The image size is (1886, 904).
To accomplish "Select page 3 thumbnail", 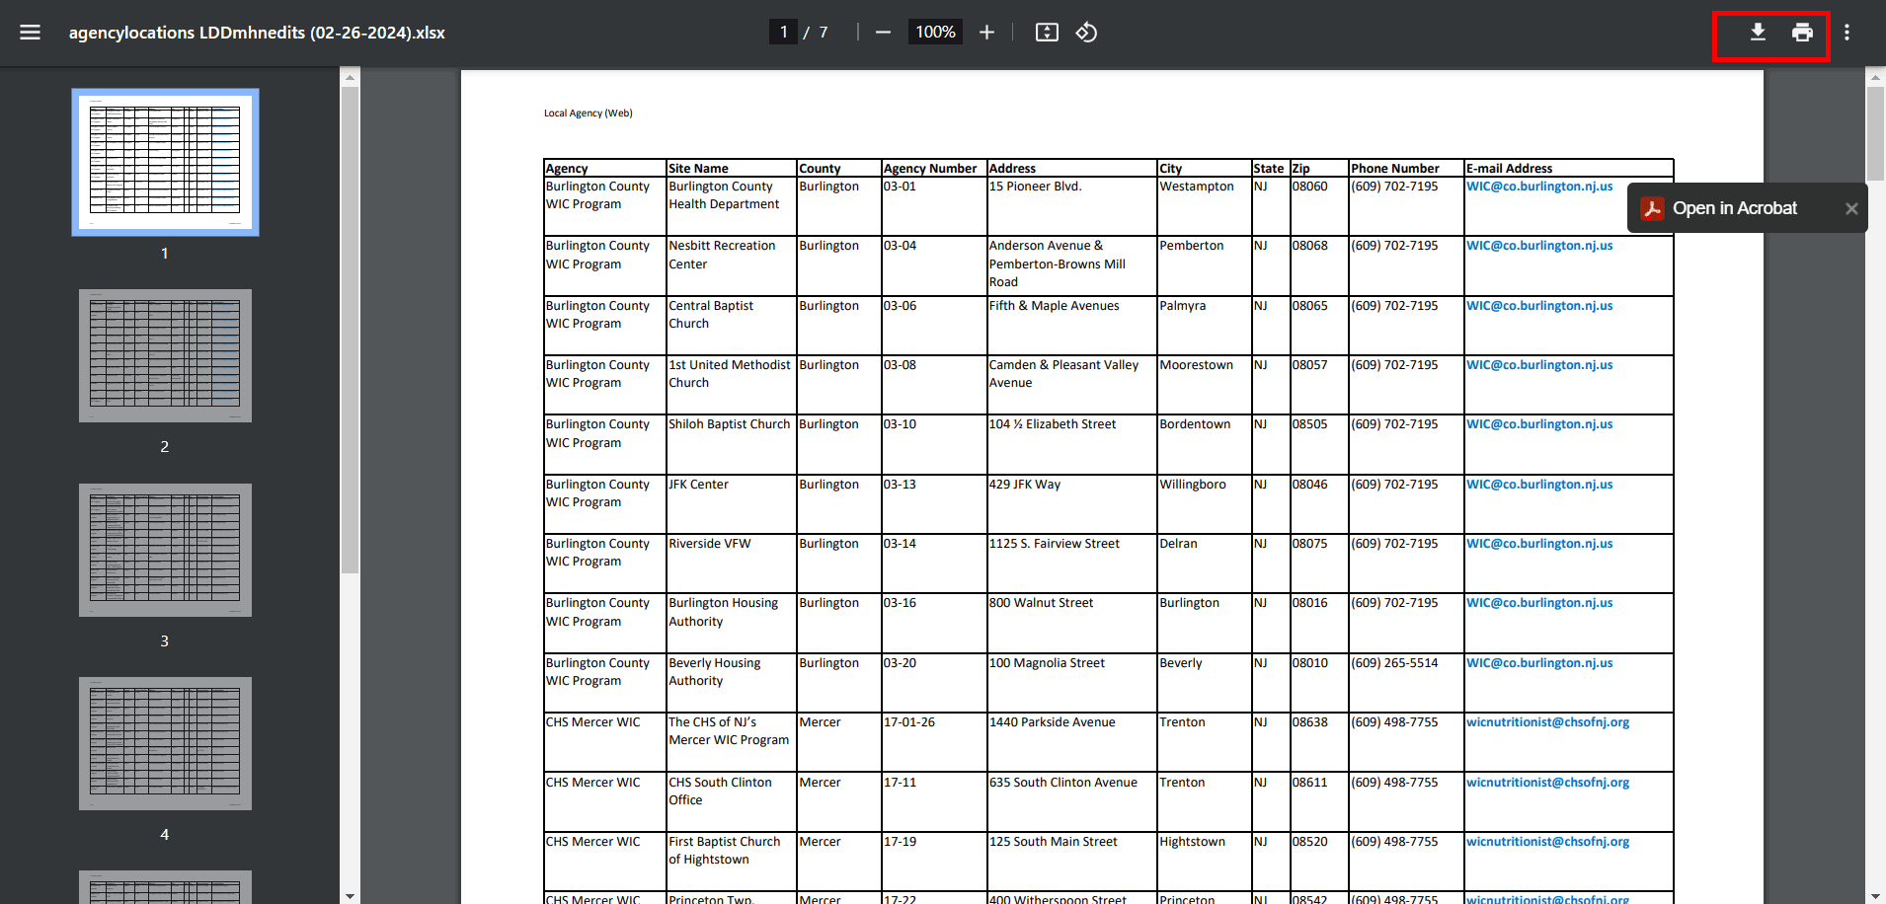I will (165, 550).
